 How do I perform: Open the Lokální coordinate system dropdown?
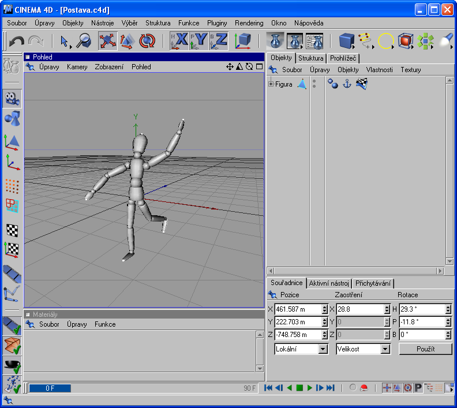pyautogui.click(x=301, y=349)
